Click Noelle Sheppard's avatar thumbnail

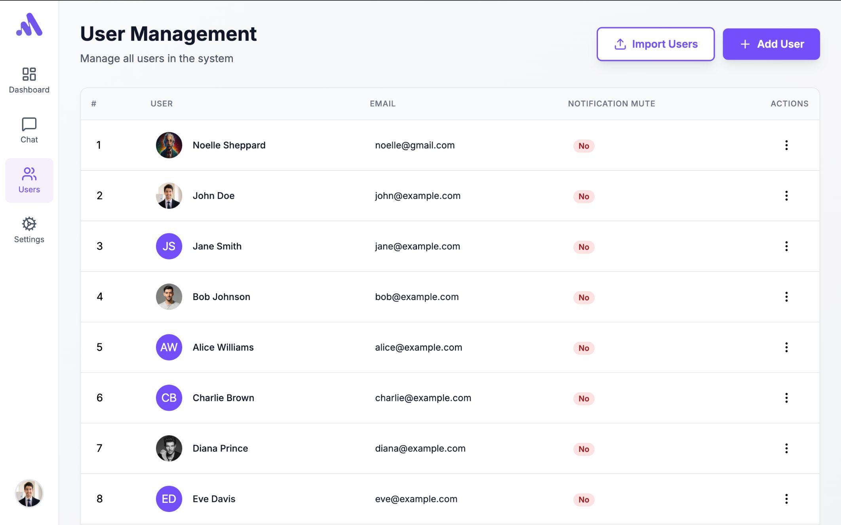tap(169, 145)
